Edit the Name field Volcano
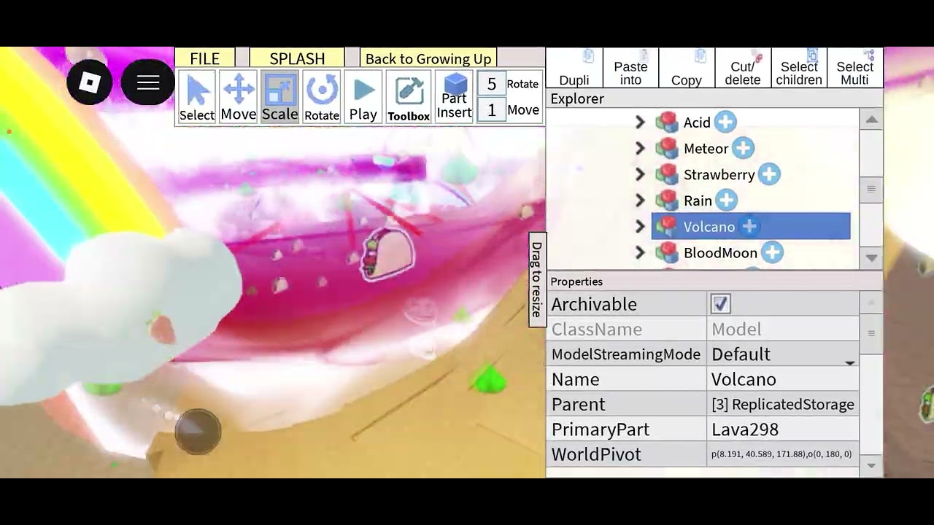Image resolution: width=934 pixels, height=525 pixels. click(x=783, y=380)
